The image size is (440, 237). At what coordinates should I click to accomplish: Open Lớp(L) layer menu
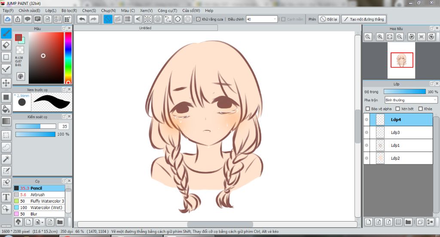pos(51,10)
